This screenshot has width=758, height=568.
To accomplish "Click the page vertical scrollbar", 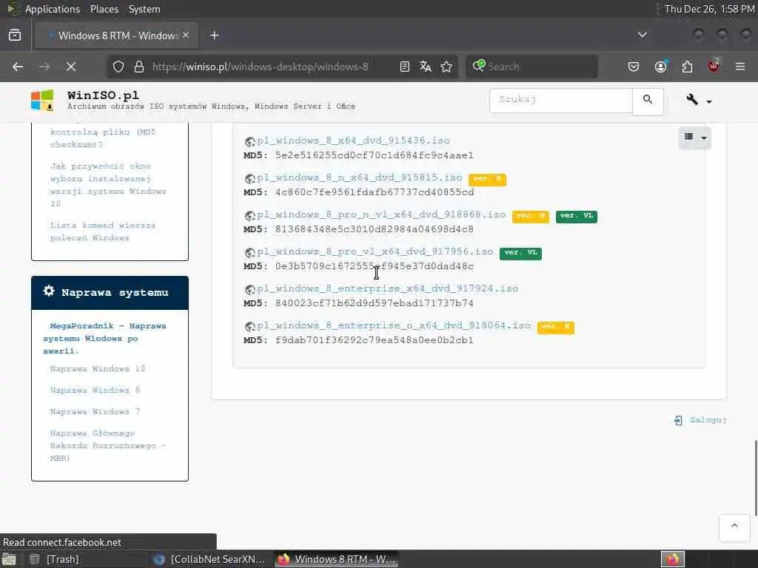I will point(756,477).
